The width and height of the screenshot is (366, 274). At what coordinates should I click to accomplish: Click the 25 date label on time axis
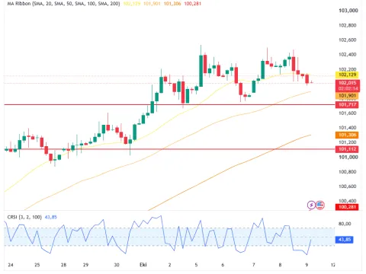click(37, 265)
